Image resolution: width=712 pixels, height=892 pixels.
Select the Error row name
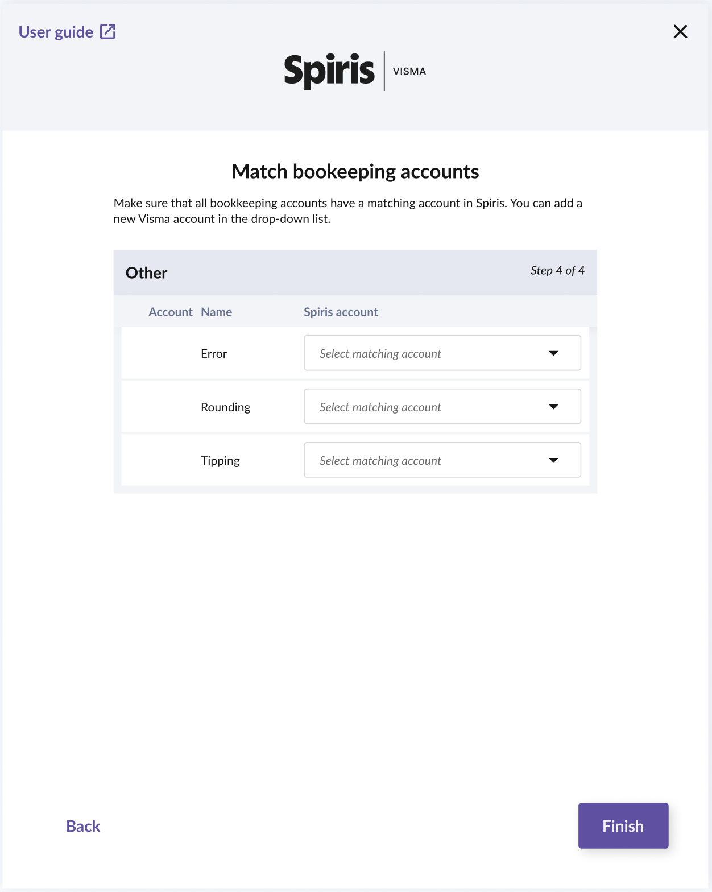point(214,354)
